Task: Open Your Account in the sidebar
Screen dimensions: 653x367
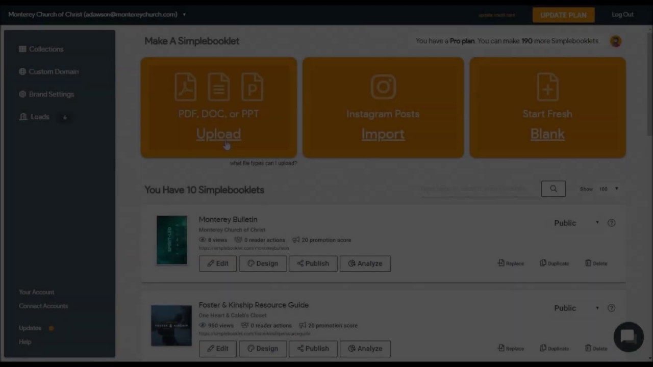Action: click(x=36, y=292)
